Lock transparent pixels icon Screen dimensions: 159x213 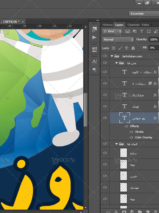point(114,48)
